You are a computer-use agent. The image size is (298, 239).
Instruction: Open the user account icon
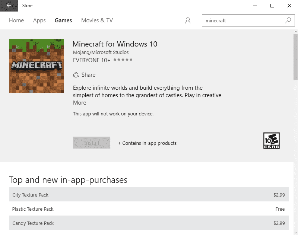[188, 20]
